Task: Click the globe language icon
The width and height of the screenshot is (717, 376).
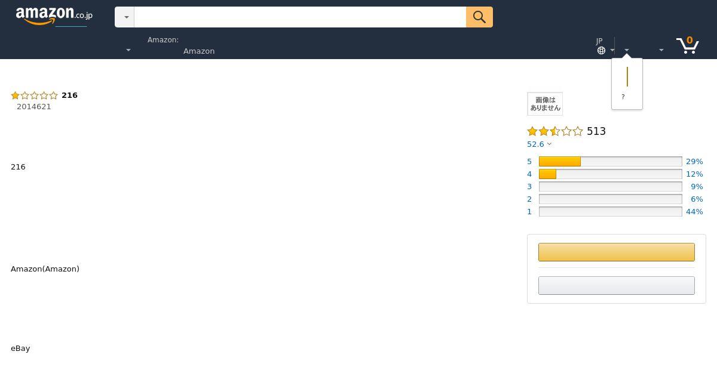Action: [x=601, y=51]
